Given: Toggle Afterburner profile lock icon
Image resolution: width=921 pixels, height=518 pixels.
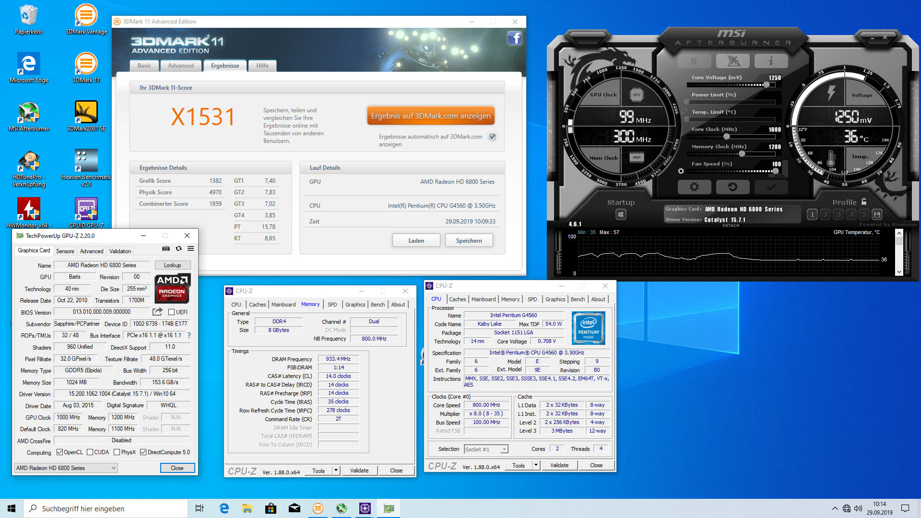Looking at the screenshot, I should tap(863, 201).
